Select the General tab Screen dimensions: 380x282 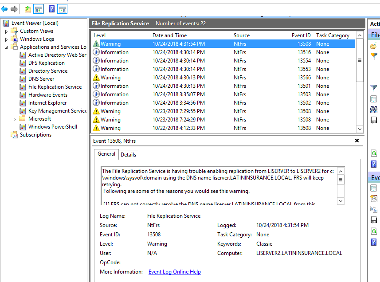106,154
